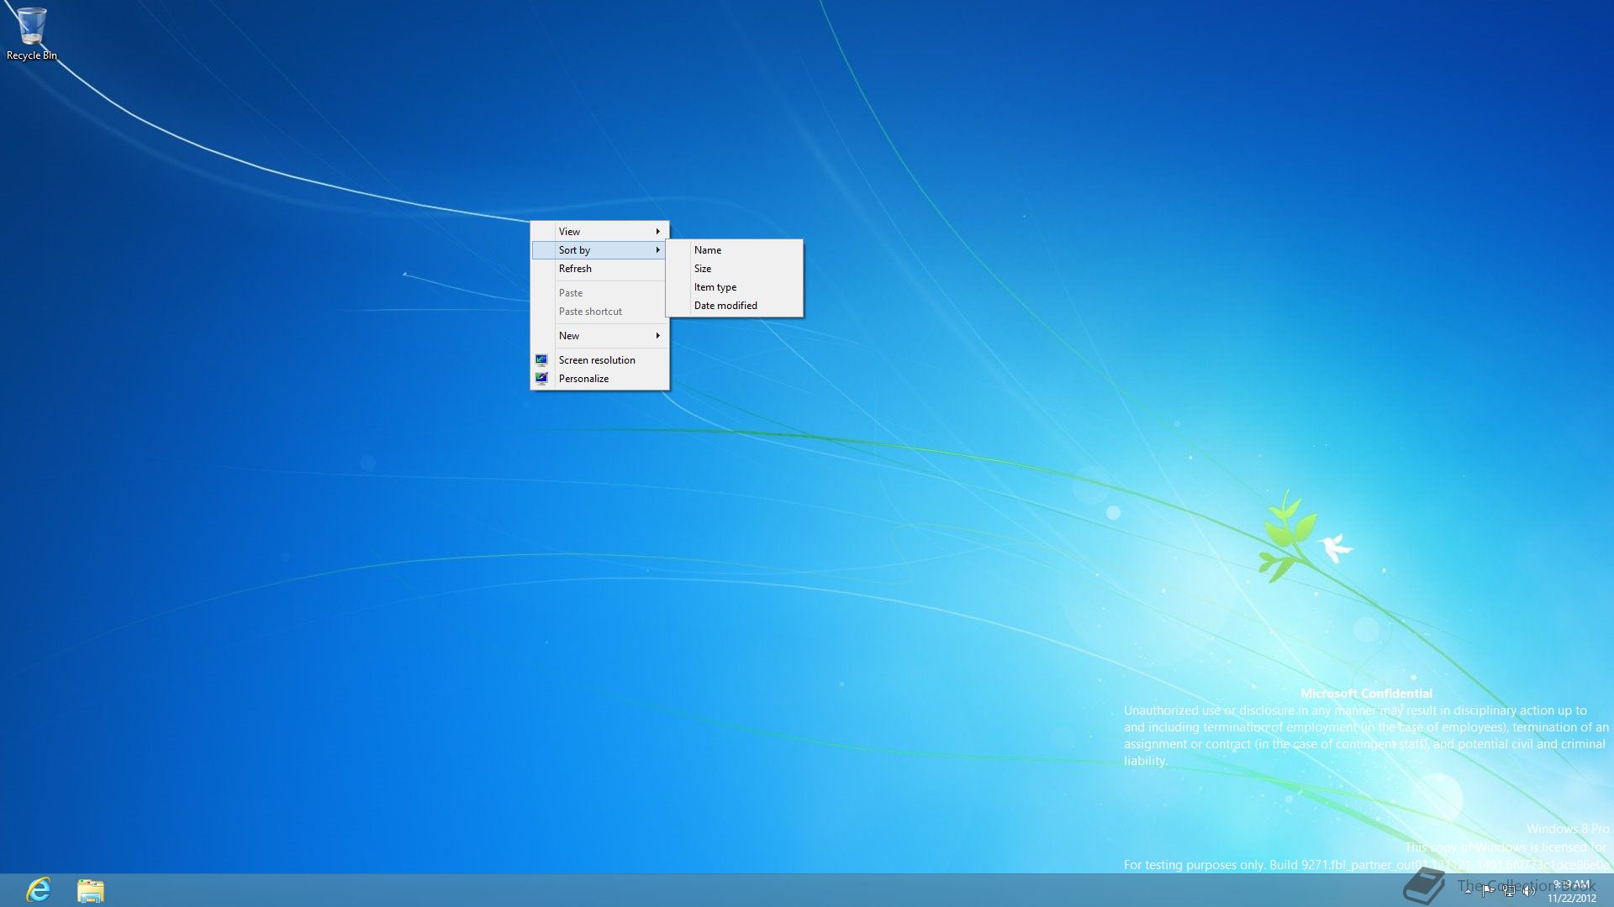Screen dimensions: 1614x907
Task: Open the Action Center flag icon
Action: (1488, 891)
